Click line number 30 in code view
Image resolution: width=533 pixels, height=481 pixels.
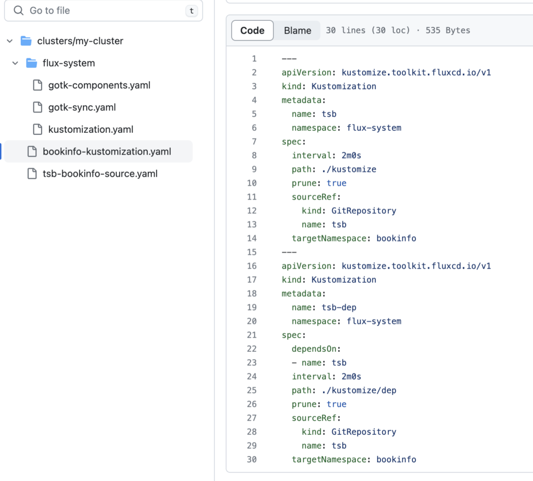coord(252,459)
